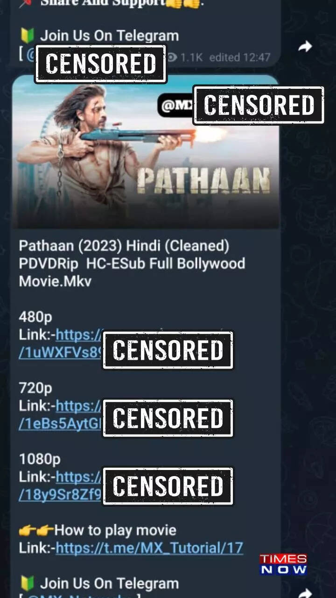
Task: Click the eye views icon next to 1.1K
Action: 172,57
